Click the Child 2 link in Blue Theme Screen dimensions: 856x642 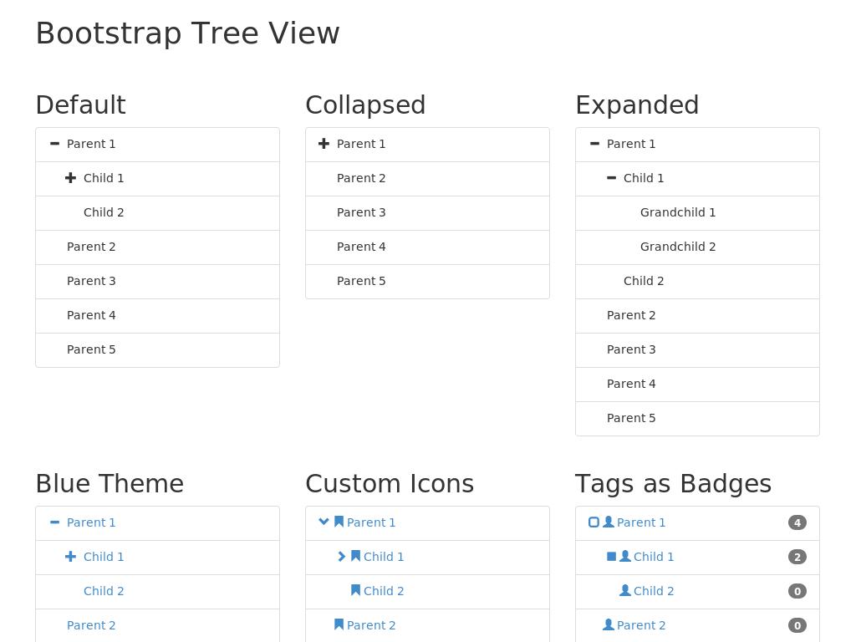[x=104, y=591]
